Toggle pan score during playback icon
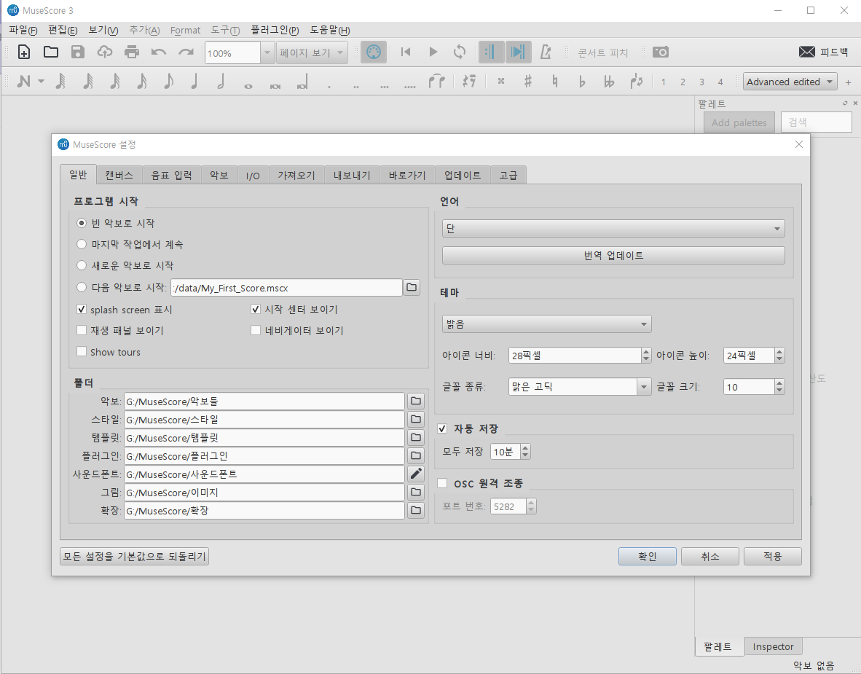 tap(518, 52)
